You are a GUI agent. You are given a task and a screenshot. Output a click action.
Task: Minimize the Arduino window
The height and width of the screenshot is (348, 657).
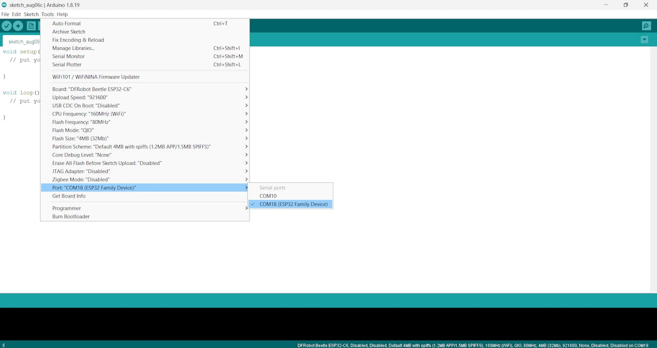point(606,5)
